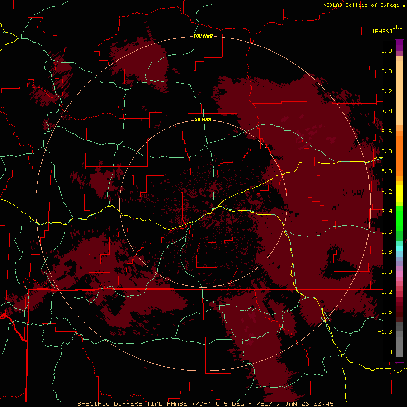Select the DKD units label above legend
Image resolution: width=407 pixels, height=407 pixels.
(x=398, y=27)
